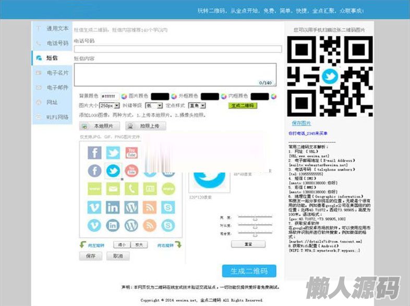Open color wheel for 内框颜色
The width and height of the screenshot is (410, 306).
(x=273, y=96)
